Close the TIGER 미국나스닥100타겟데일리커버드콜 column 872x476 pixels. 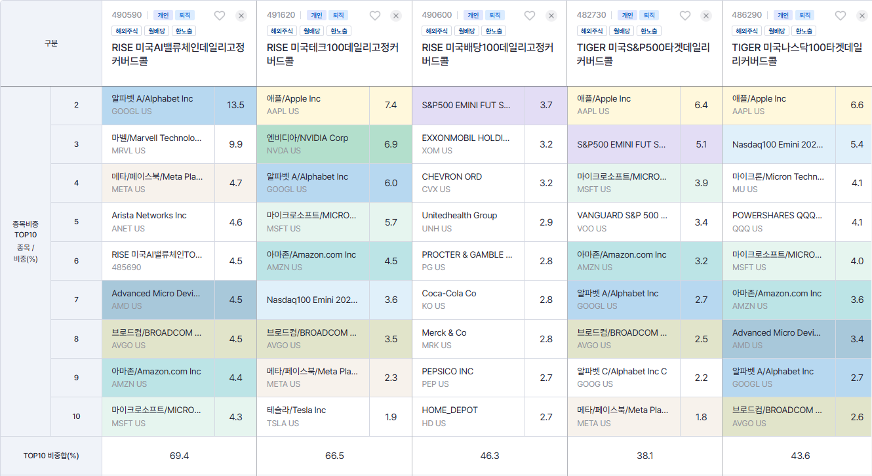(x=862, y=16)
